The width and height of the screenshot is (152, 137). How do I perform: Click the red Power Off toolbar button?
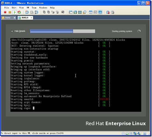tap(5, 12)
